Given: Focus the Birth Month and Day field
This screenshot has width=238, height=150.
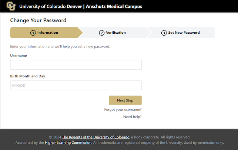Looking at the screenshot, I should [x=76, y=85].
